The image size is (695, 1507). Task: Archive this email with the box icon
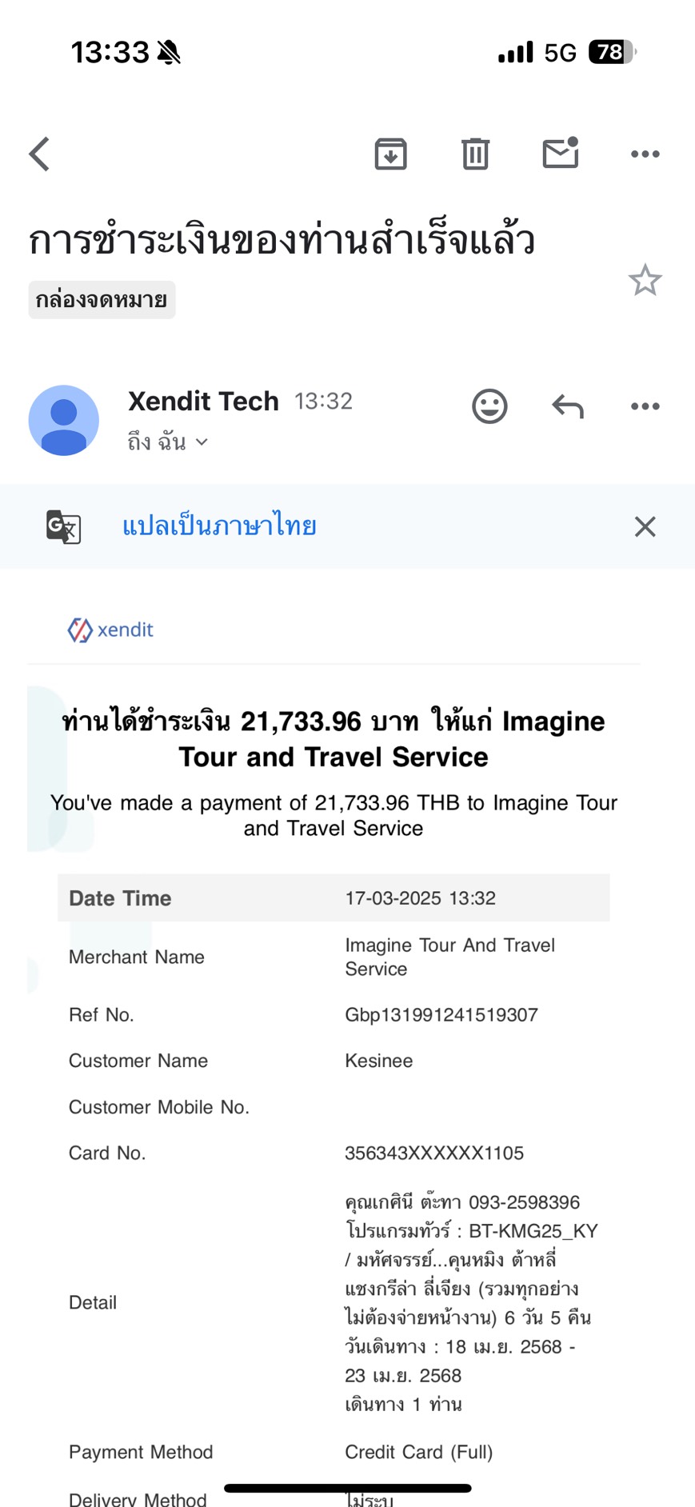(x=390, y=154)
